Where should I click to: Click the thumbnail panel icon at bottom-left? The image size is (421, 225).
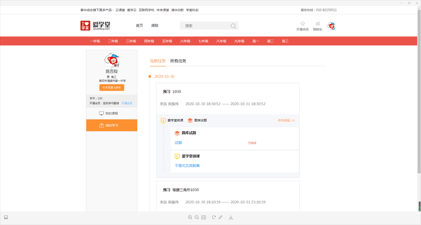(6, 218)
